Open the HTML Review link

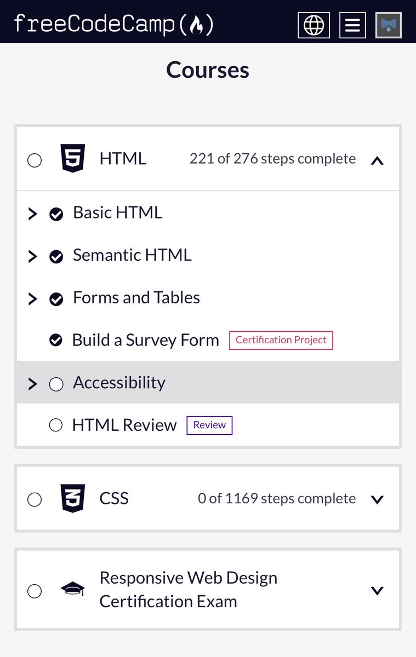[124, 425]
